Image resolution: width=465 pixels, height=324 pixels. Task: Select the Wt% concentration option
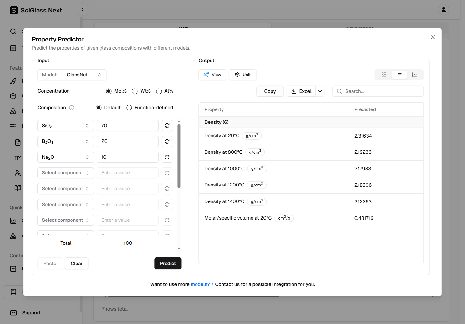pos(135,91)
